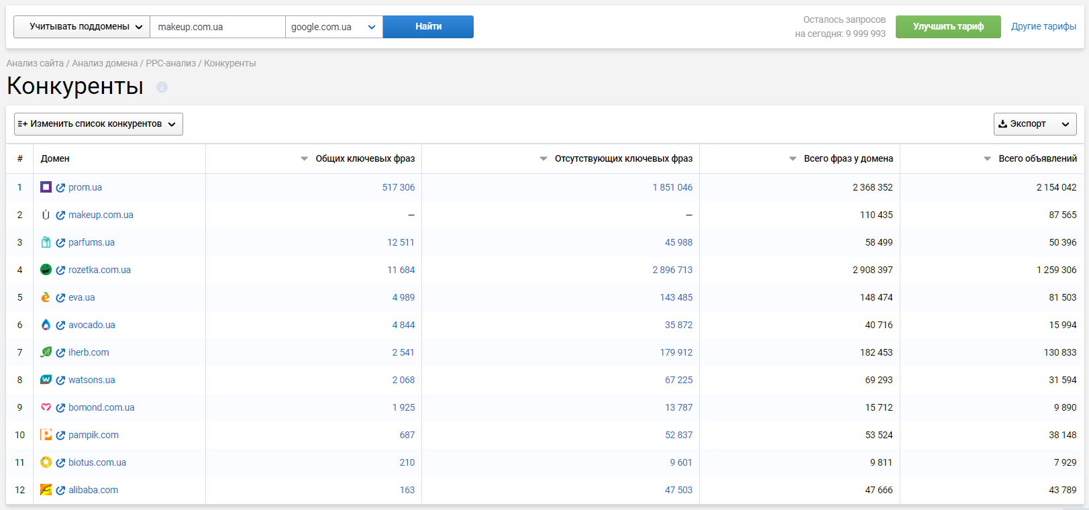Click missing phrases value 2 896 713

(672, 270)
